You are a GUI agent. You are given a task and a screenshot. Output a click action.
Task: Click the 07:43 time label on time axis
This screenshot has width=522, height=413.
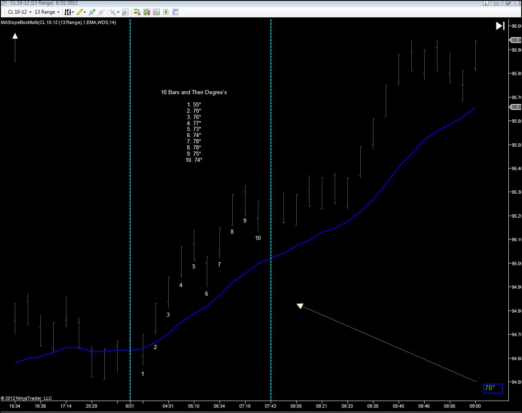[271, 406]
